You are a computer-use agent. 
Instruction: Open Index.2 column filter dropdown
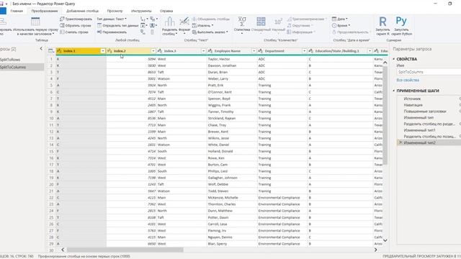pyautogui.click(x=153, y=51)
